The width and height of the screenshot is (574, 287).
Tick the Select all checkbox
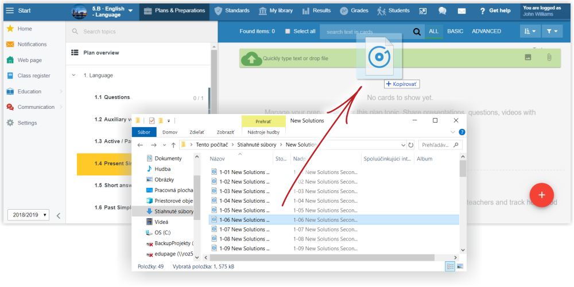coord(288,32)
